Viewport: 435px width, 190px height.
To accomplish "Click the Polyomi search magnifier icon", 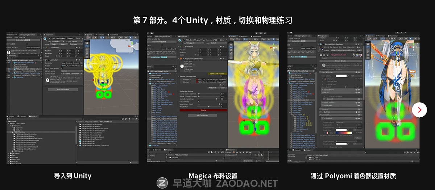I will (324, 55).
